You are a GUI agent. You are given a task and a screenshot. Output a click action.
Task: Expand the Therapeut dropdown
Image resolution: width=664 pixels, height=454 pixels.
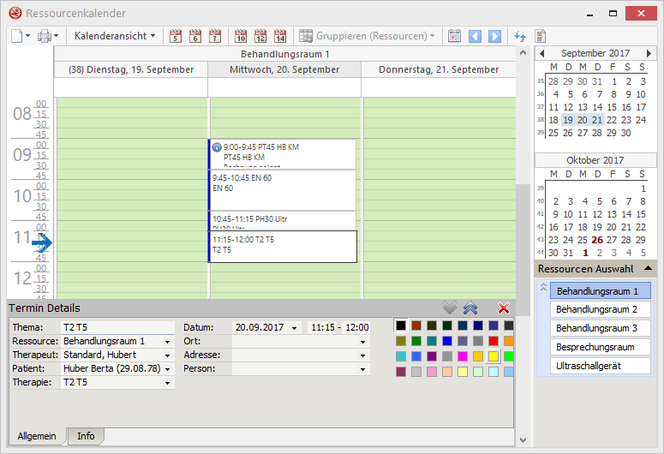point(168,355)
